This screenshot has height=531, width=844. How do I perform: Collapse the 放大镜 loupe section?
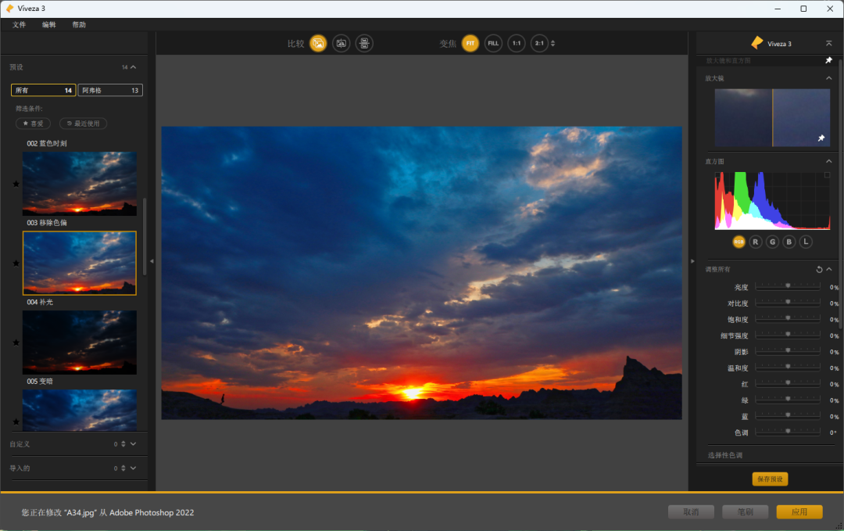click(828, 78)
